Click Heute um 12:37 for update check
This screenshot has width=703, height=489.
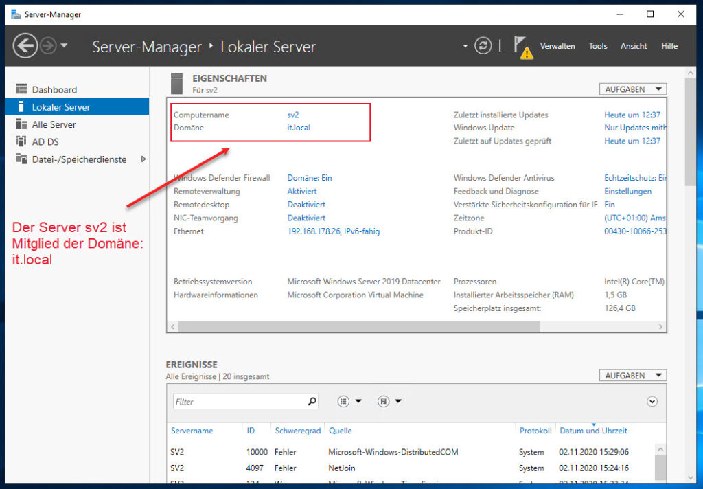coord(632,141)
